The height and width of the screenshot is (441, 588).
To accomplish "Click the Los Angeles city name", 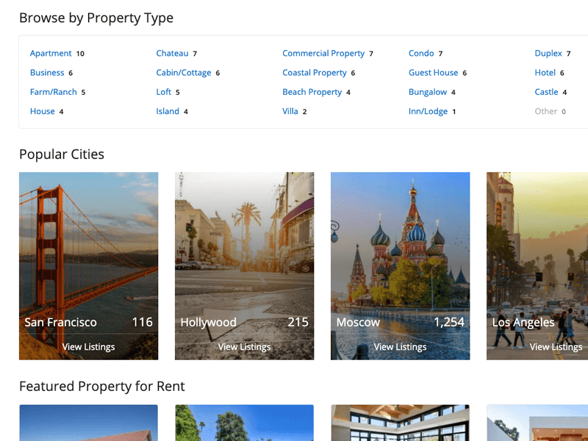I will pyautogui.click(x=523, y=322).
